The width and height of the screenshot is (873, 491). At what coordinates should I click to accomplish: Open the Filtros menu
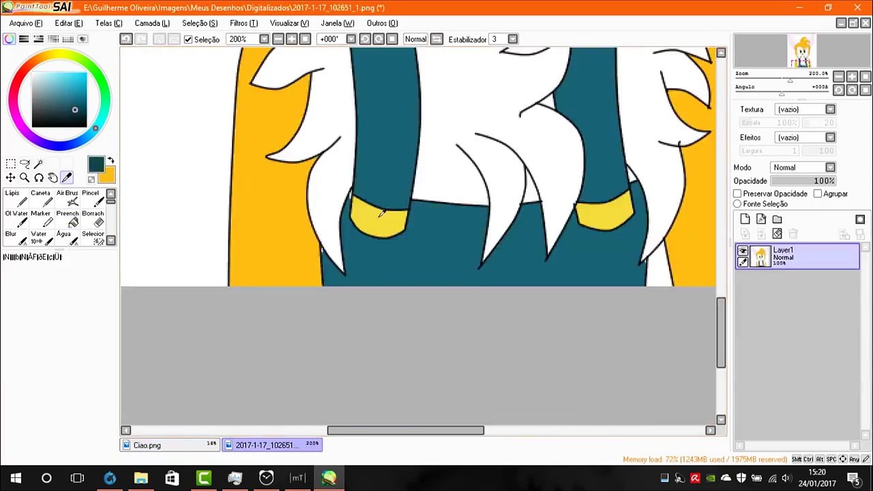(243, 23)
